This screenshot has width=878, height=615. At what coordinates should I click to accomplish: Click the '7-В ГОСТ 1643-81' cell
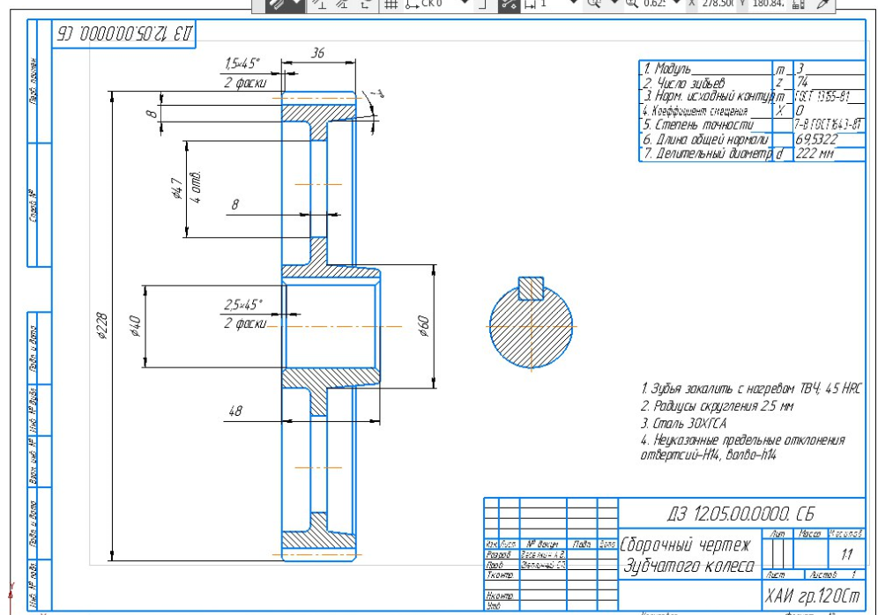coord(829,124)
